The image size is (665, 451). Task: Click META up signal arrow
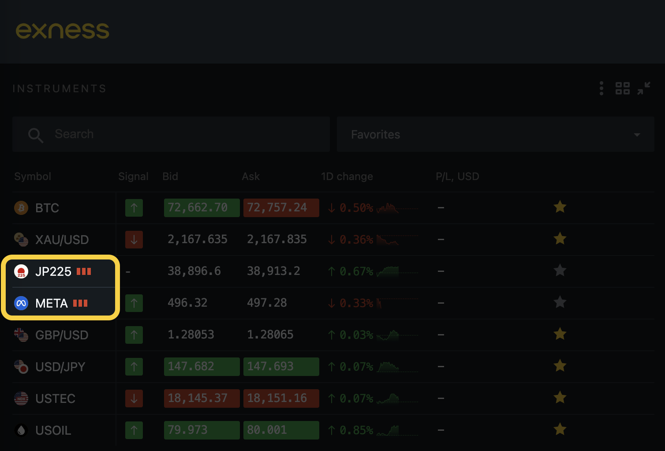pos(134,303)
